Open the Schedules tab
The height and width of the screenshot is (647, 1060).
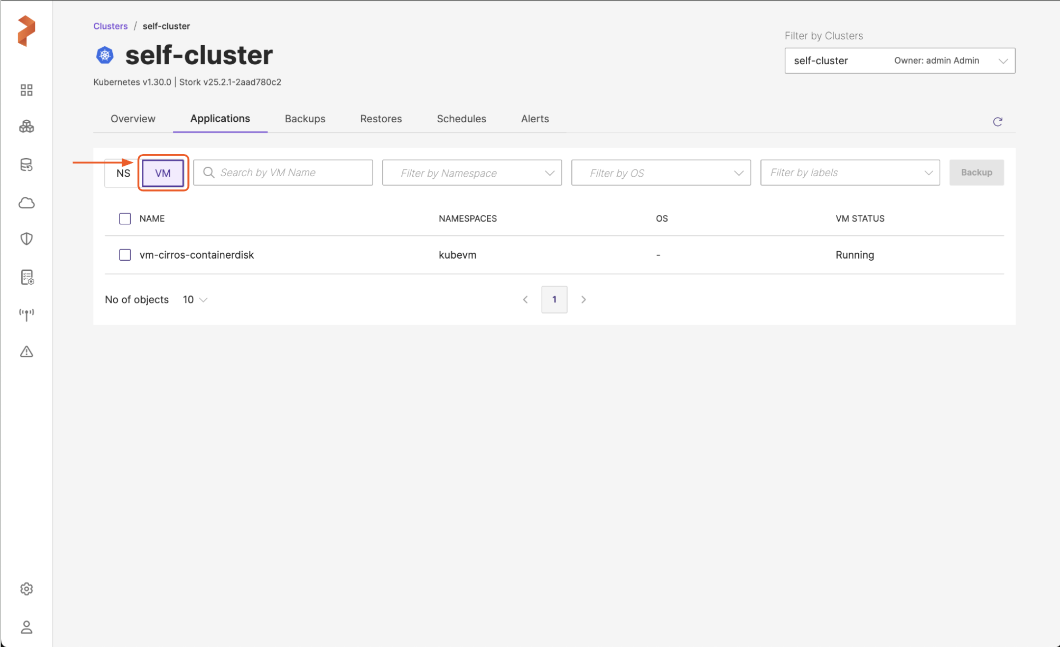[461, 119]
